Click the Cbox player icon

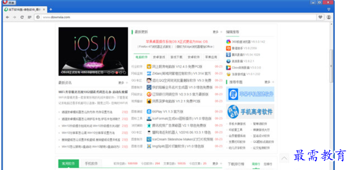pos(228,67)
